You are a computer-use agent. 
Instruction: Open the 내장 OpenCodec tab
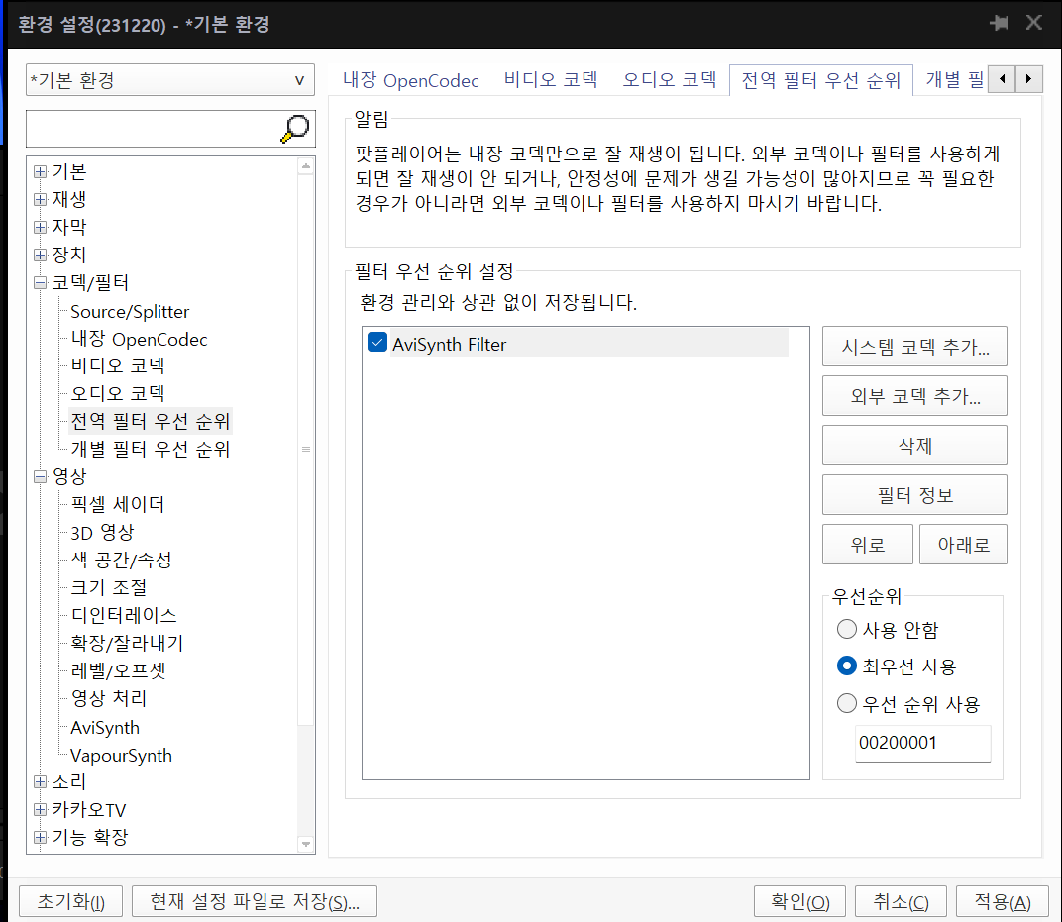[410, 80]
